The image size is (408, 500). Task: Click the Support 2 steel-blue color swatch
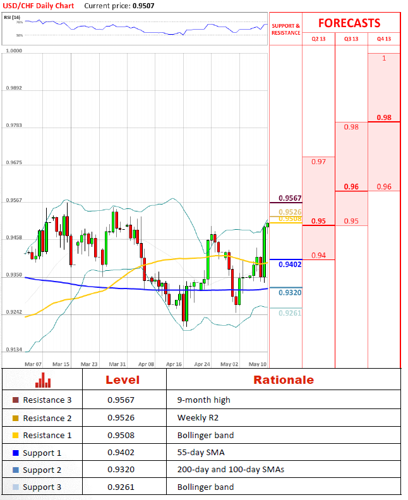15,470
